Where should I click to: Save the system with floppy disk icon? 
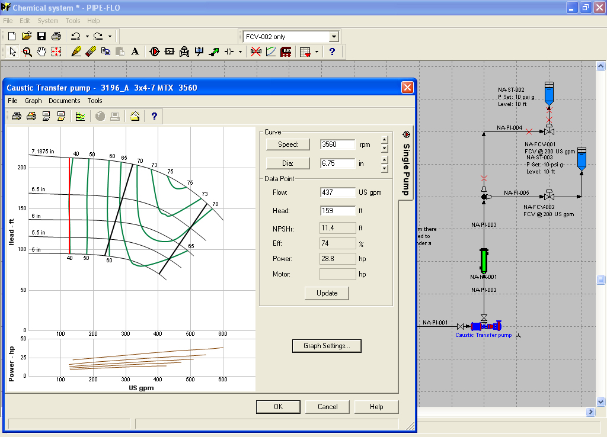[41, 36]
